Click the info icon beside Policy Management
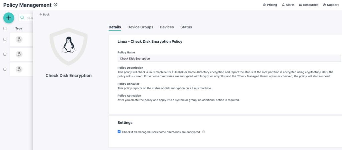Screen dimensions: 342x150 tap(55, 5)
